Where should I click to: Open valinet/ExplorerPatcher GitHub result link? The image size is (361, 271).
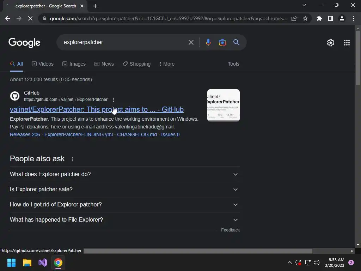tap(97, 109)
